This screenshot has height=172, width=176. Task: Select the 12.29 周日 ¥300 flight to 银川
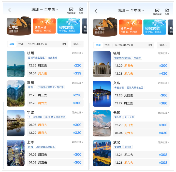click(141, 66)
